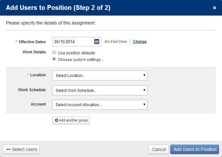Select the Use position defaults radio button

54,52
